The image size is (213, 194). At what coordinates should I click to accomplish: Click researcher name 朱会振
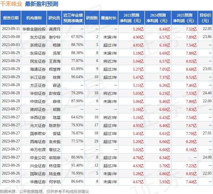pos(54,141)
